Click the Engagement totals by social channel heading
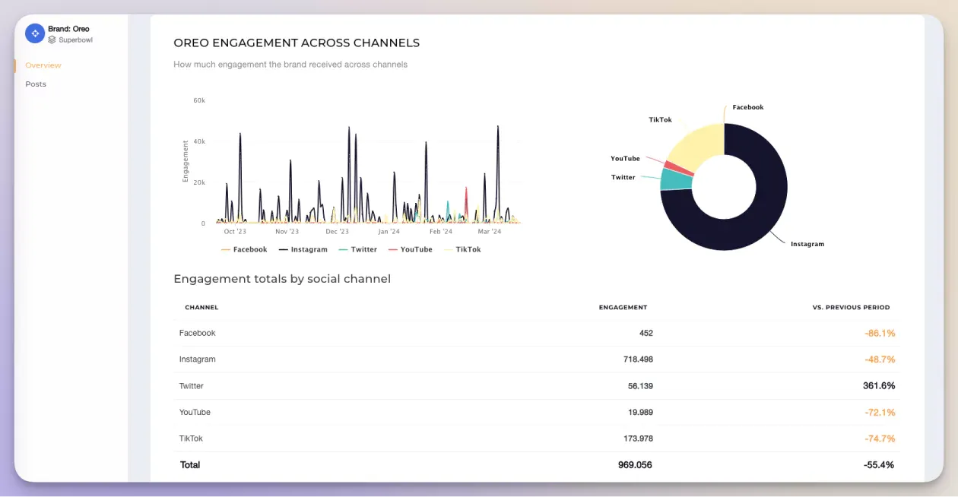 (282, 279)
